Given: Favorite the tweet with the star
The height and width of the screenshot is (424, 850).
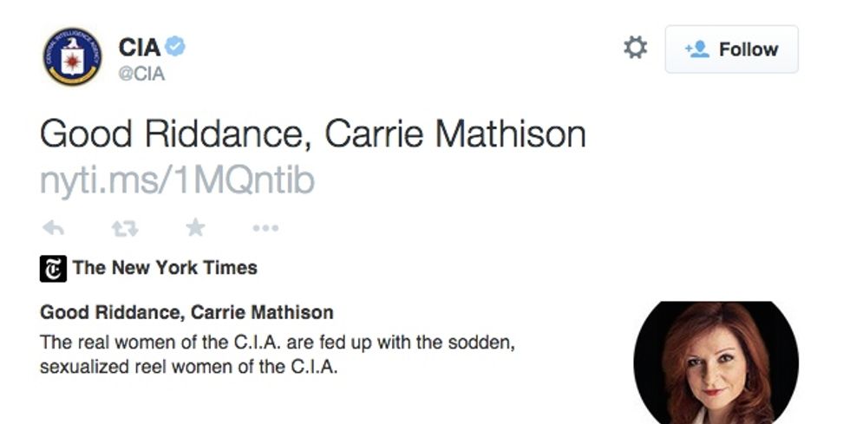Looking at the screenshot, I should [x=196, y=228].
